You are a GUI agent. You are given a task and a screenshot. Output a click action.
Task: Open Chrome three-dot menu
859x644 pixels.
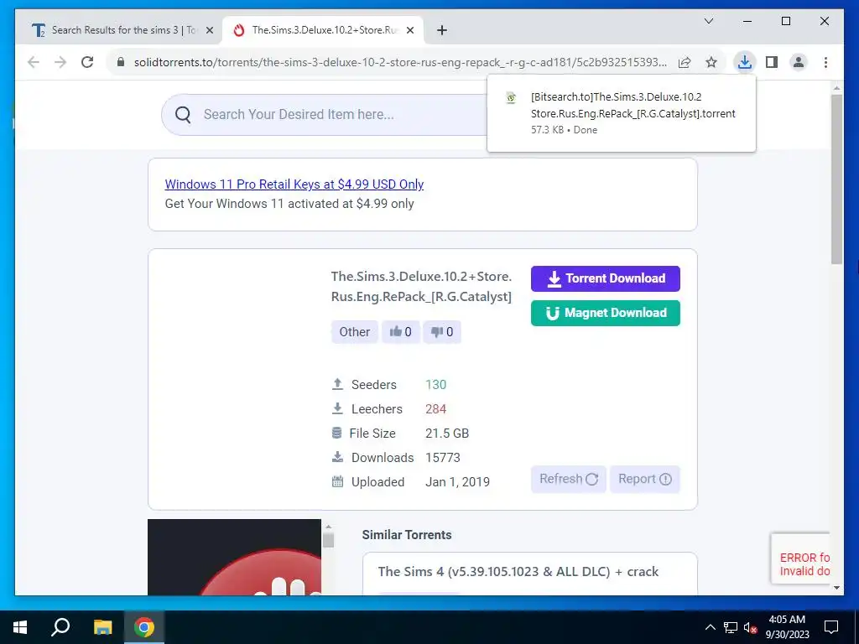pyautogui.click(x=825, y=62)
